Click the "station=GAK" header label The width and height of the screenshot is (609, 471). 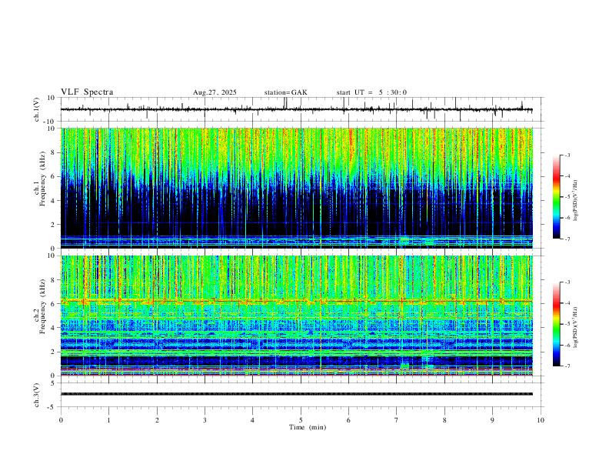[286, 92]
